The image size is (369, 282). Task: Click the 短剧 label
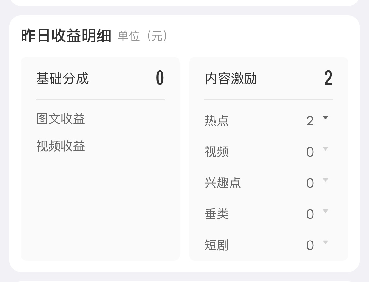(x=216, y=245)
